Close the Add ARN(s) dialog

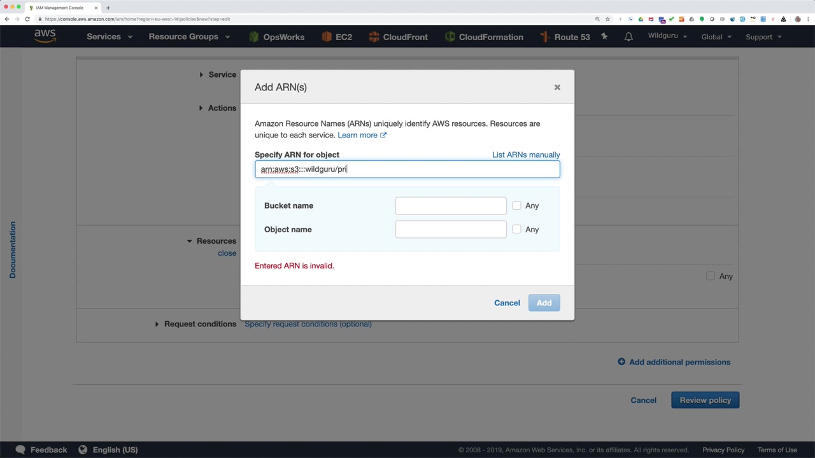tap(557, 87)
